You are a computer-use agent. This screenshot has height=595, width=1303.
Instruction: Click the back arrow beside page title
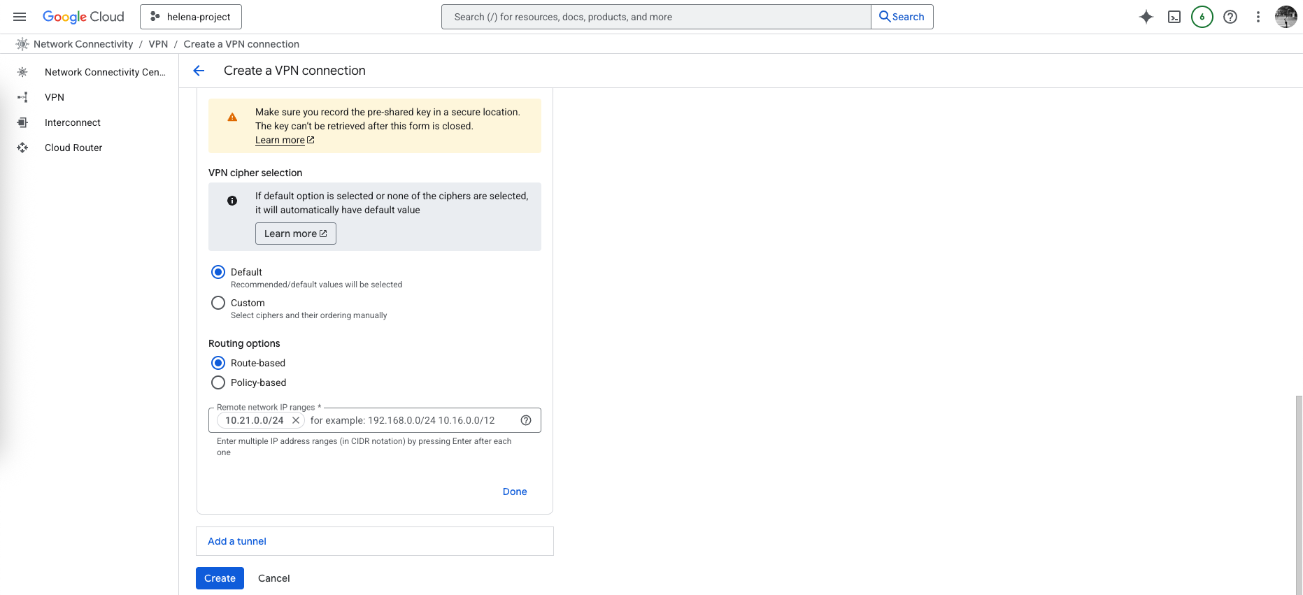(199, 71)
